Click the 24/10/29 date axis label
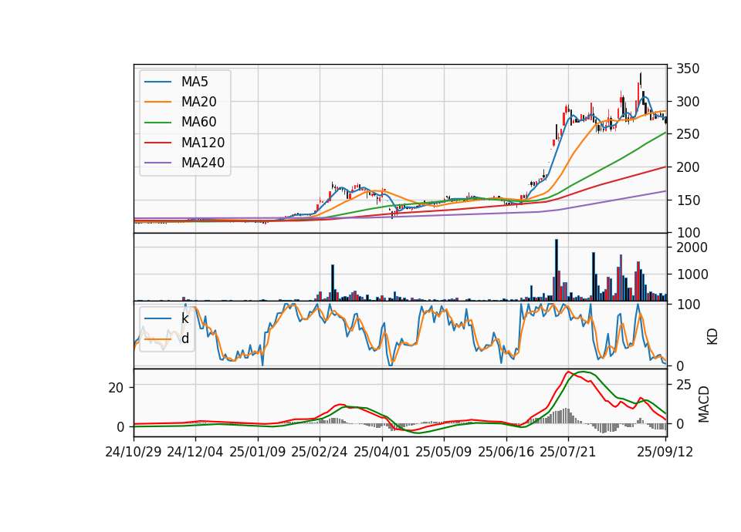The width and height of the screenshot is (741, 532). [134, 452]
